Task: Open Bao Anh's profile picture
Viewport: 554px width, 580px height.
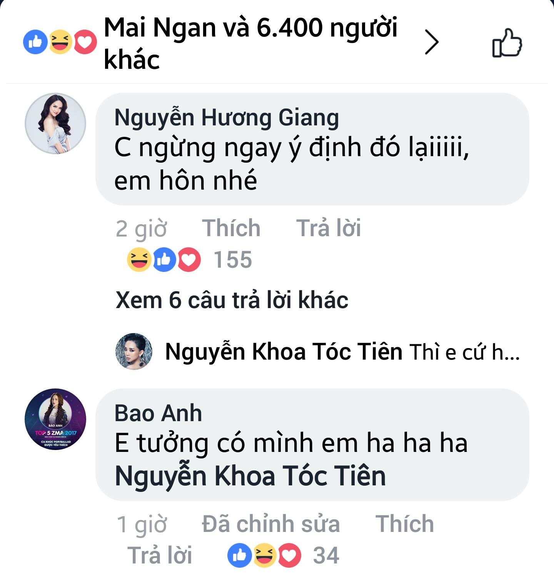Action: point(55,419)
